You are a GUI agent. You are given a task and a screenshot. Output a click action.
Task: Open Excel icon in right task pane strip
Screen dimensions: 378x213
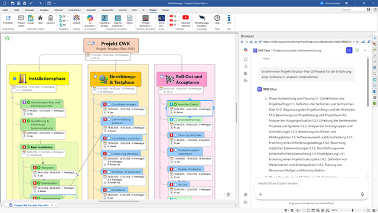click(375, 103)
